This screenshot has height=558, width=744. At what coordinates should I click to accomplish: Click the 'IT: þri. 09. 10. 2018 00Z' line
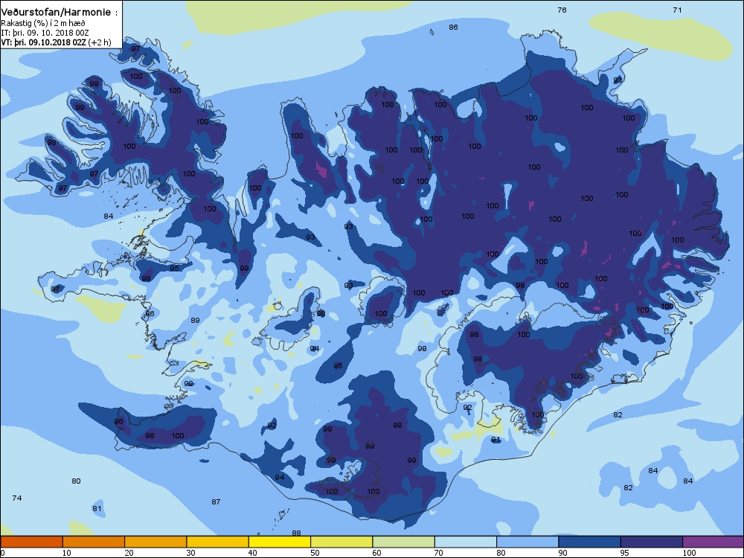(45, 33)
